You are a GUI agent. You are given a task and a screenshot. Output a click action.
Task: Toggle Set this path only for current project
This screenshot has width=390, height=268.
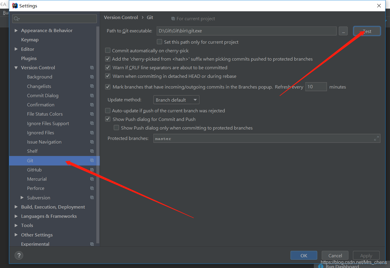pyautogui.click(x=160, y=42)
